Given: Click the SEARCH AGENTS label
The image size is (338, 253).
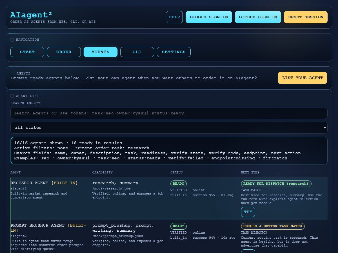Looking at the screenshot, I should [x=25, y=103].
